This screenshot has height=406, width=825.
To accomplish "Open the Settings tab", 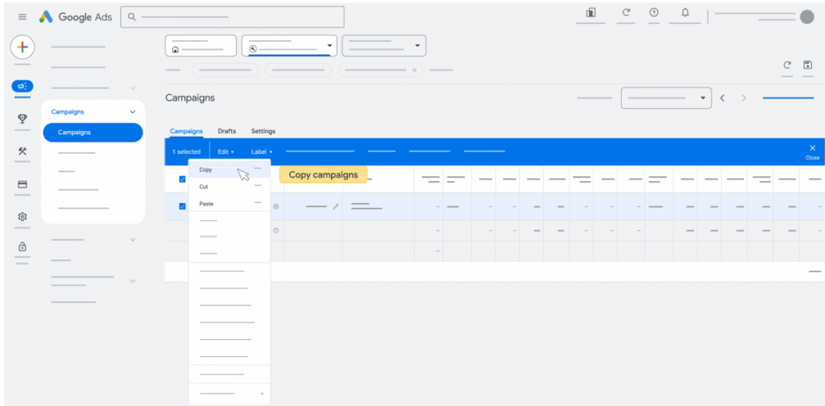I will (263, 131).
